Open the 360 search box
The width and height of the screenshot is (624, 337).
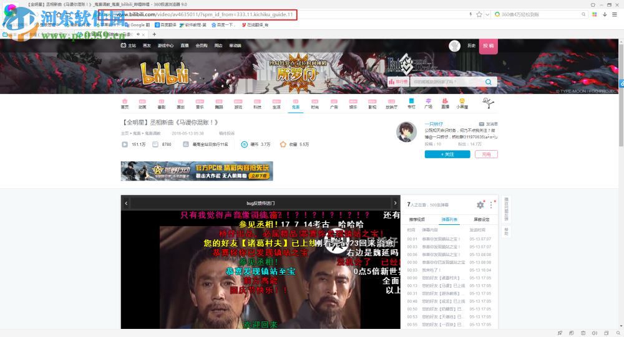click(x=540, y=14)
